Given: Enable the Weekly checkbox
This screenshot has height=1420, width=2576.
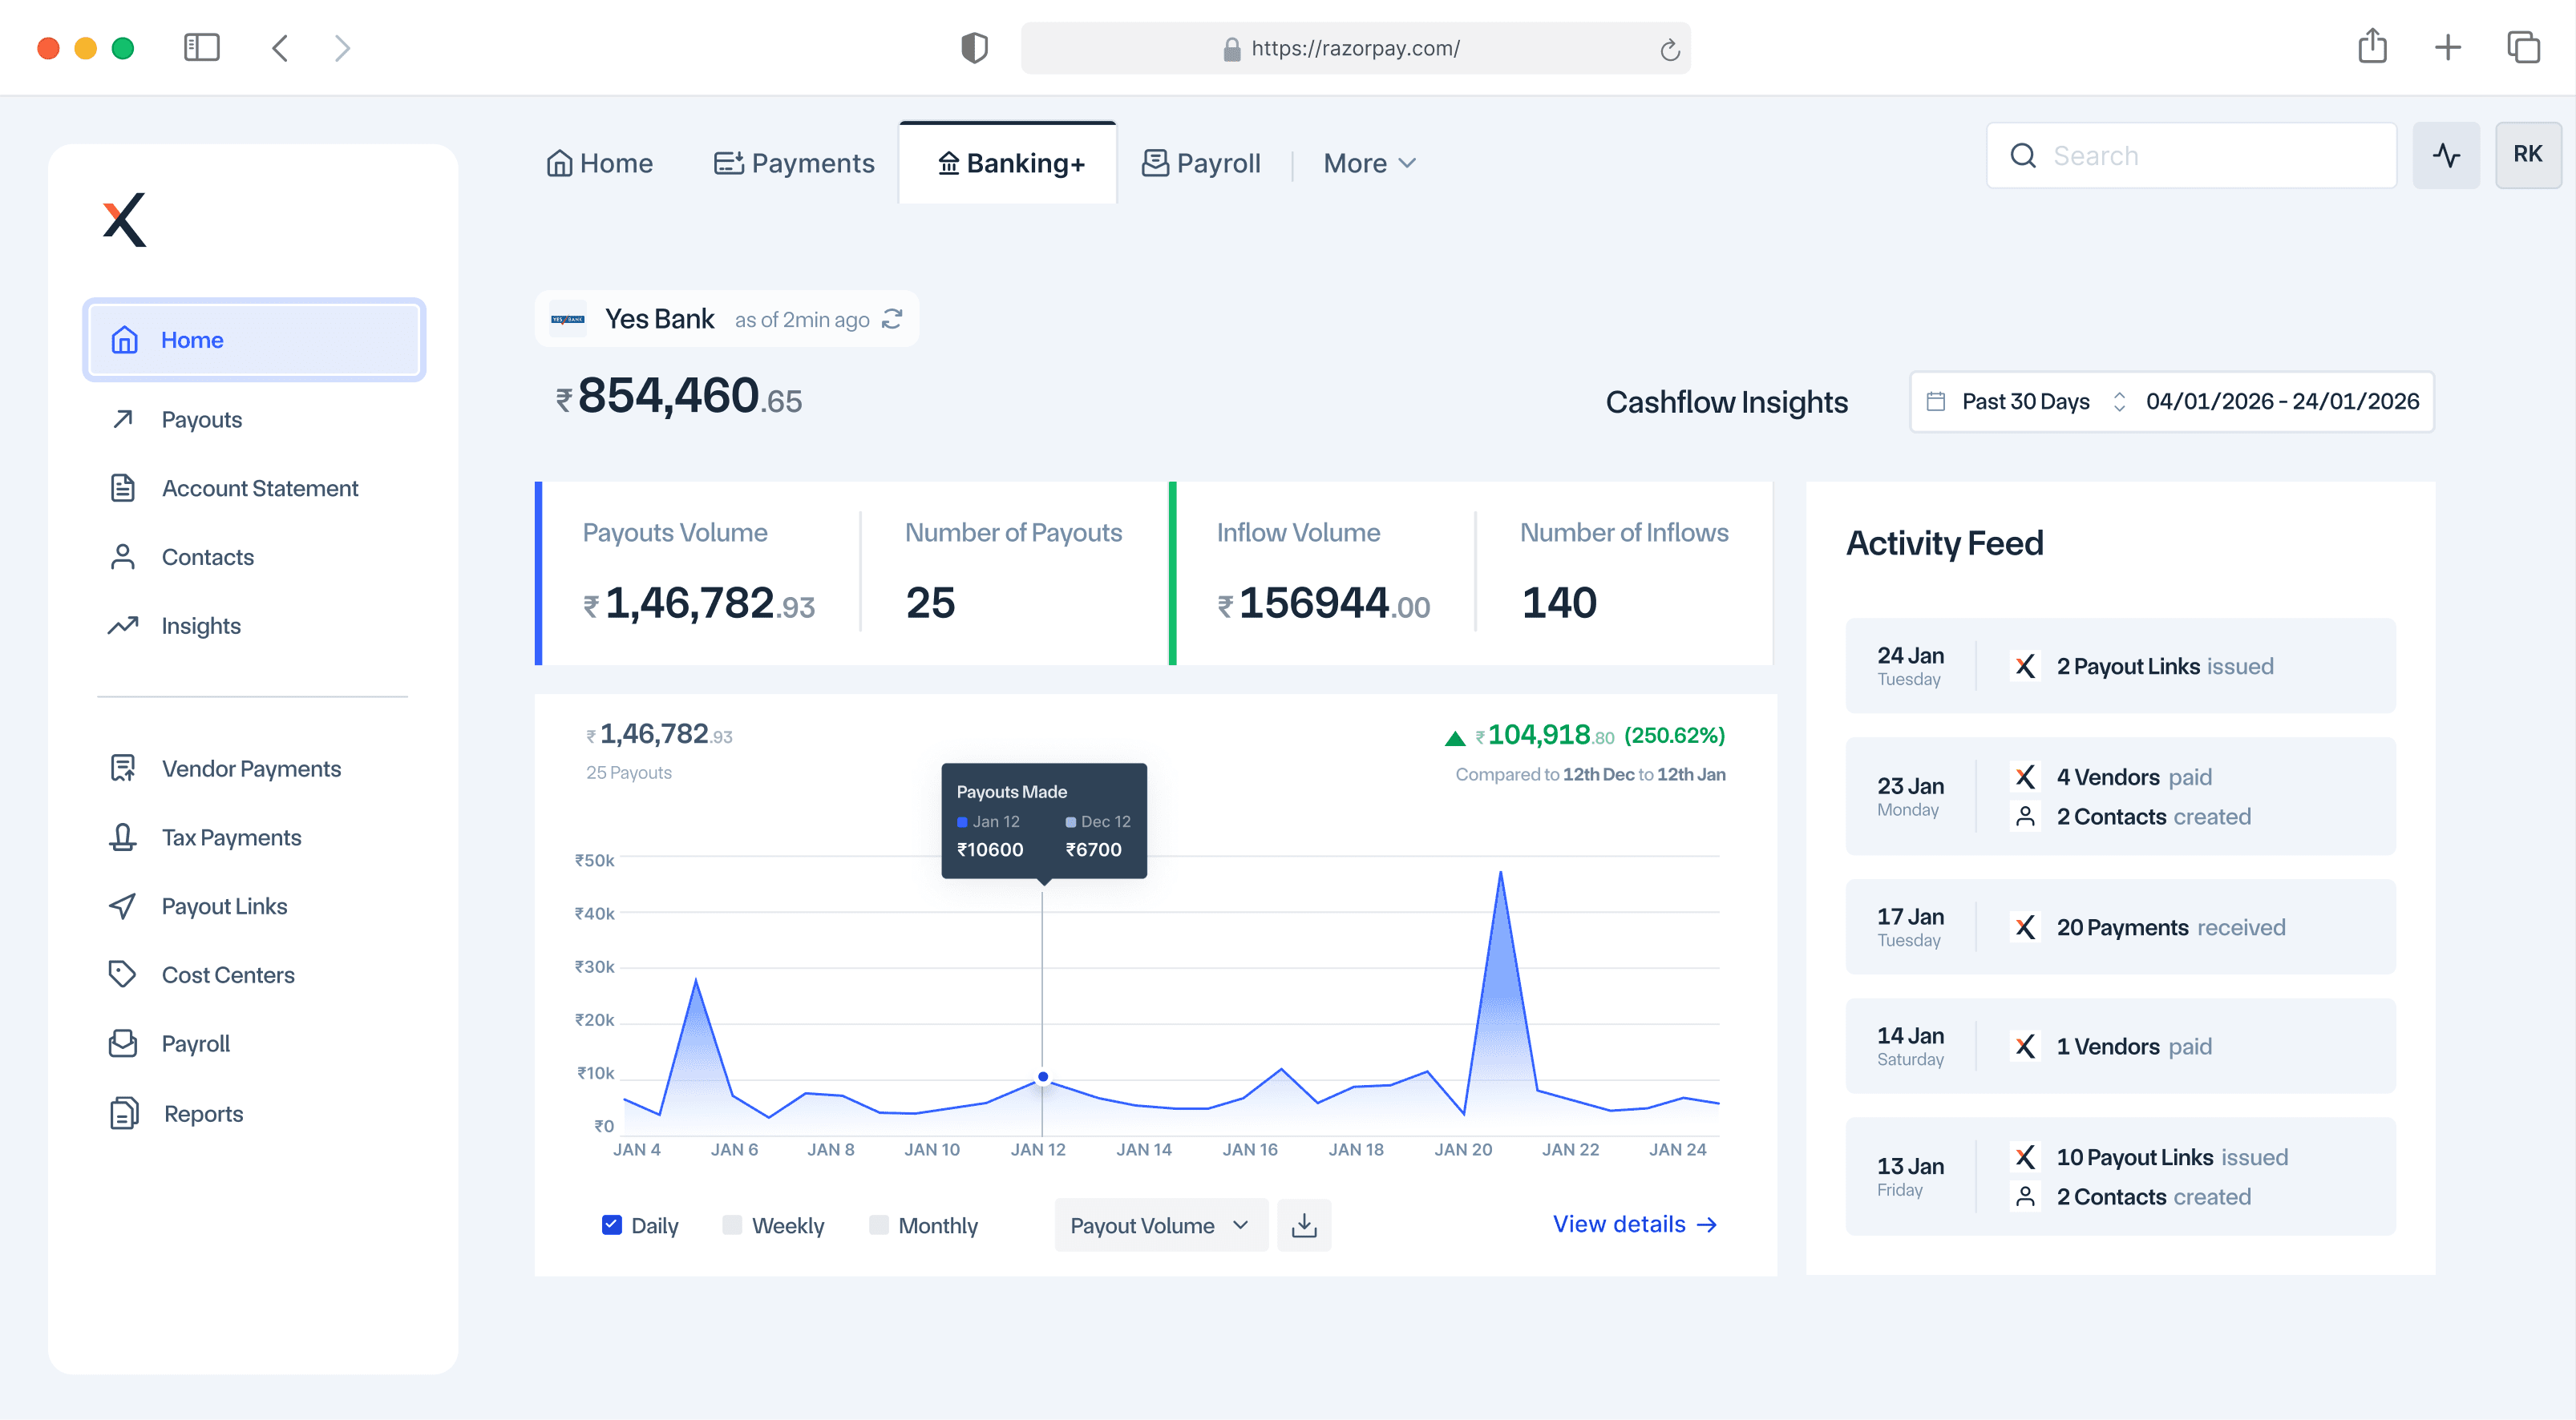Looking at the screenshot, I should (732, 1225).
